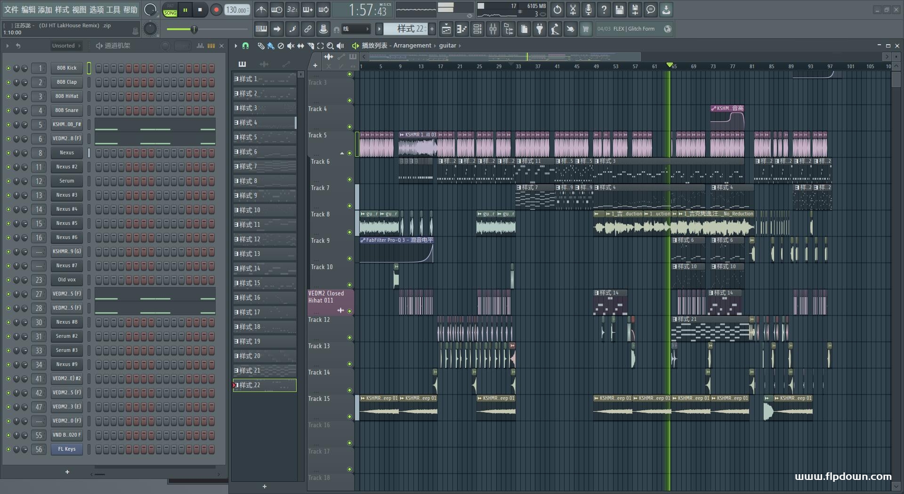Image resolution: width=904 pixels, height=494 pixels.
Task: Select the paint brush tool in playlist
Action: click(271, 46)
